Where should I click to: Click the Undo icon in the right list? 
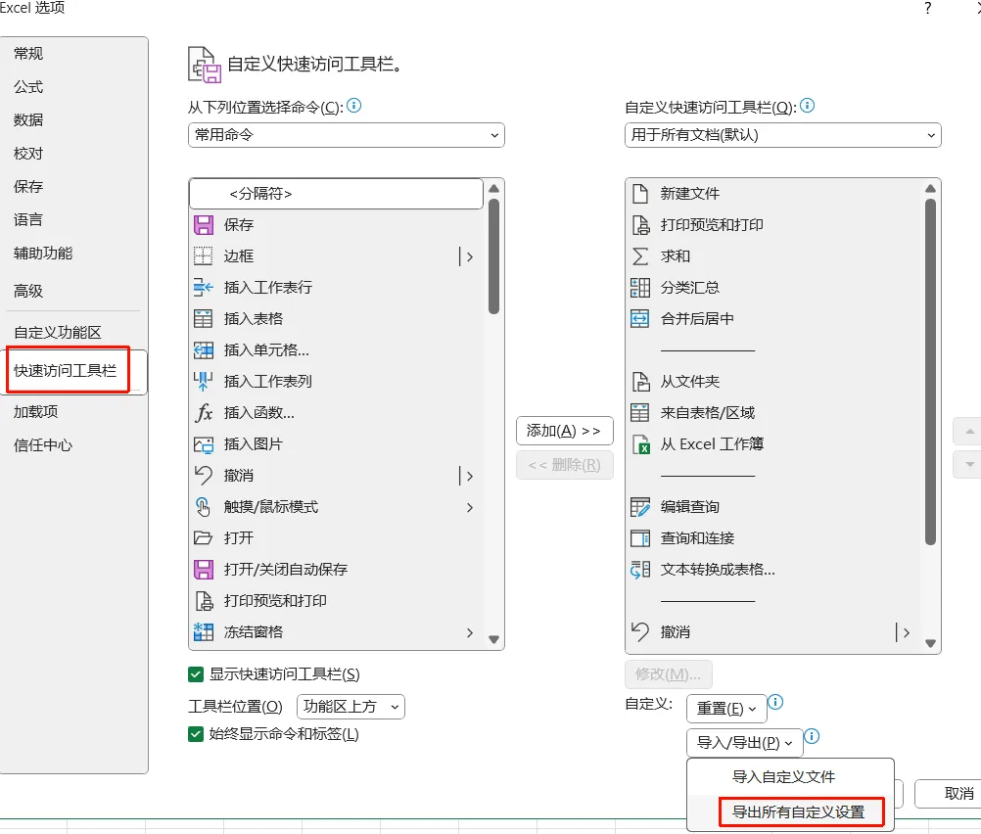click(640, 632)
